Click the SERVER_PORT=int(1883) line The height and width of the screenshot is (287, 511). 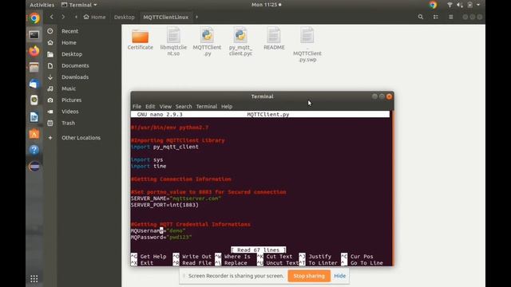(164, 205)
